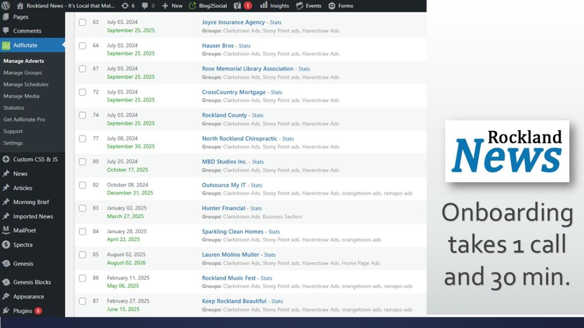The height and width of the screenshot is (328, 584).
Task: Open the CrossCountry Mortgage advert link
Action: pyautogui.click(x=234, y=92)
